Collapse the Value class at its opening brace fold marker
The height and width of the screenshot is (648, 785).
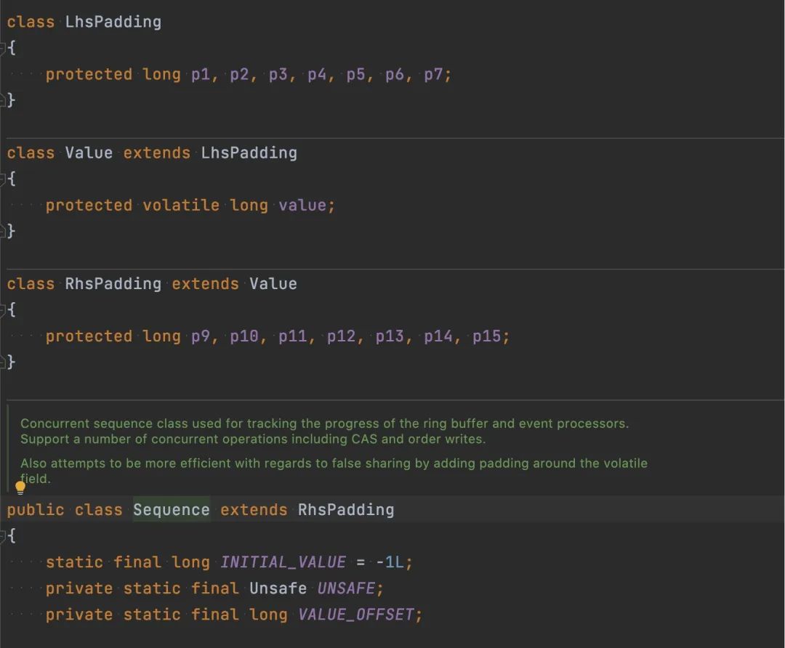coord(2,179)
